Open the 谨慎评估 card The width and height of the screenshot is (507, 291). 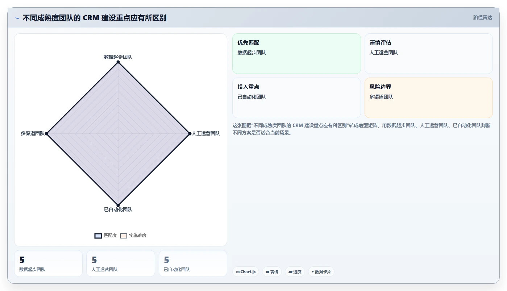tap(429, 54)
